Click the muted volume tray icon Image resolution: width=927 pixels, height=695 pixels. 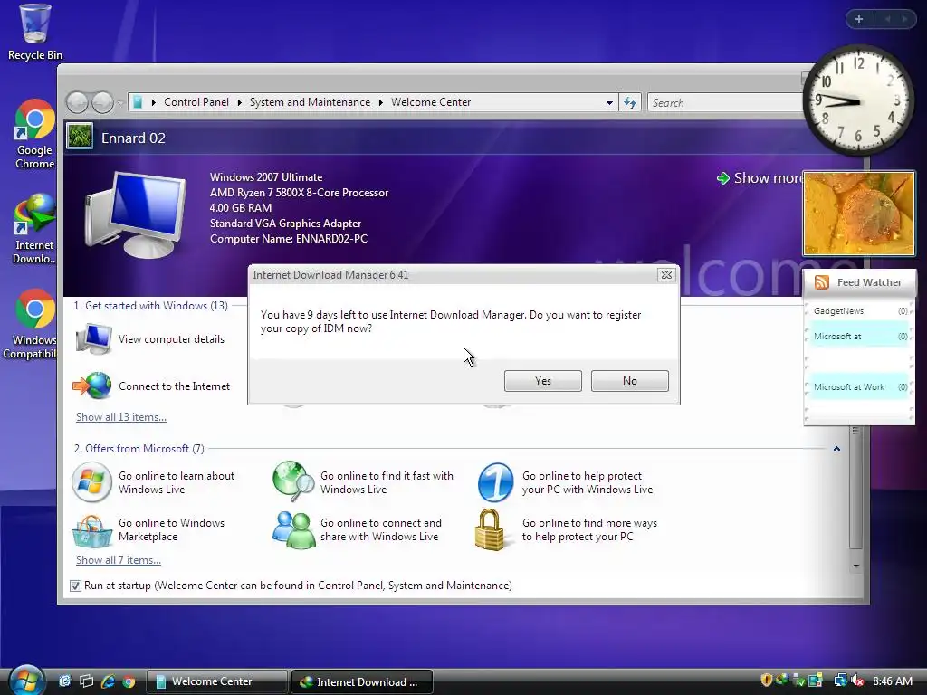(857, 681)
